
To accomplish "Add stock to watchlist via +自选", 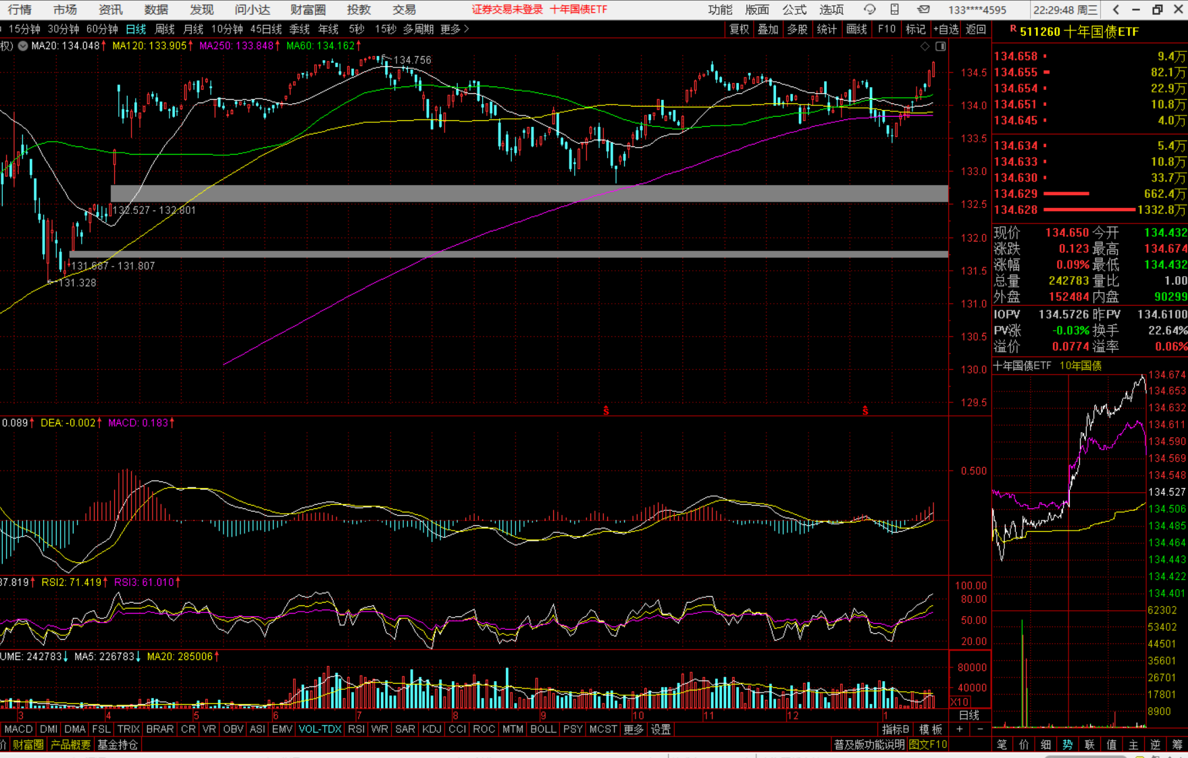I will pyautogui.click(x=946, y=29).
